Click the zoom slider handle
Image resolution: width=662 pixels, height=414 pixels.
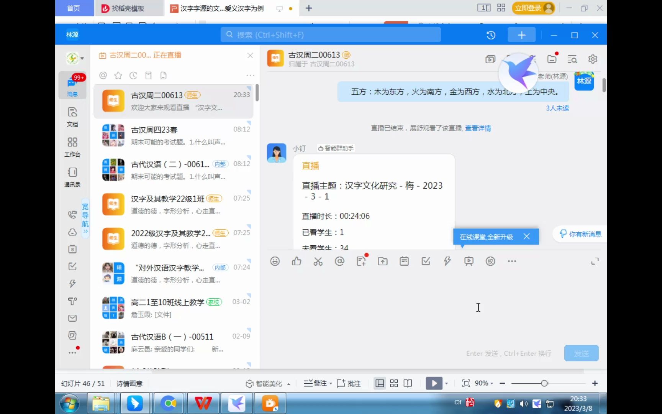click(x=544, y=383)
